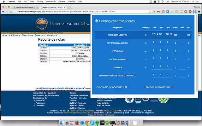Open the Chrome hamburger menu
This screenshot has width=202, height=126.
[x=199, y=12]
